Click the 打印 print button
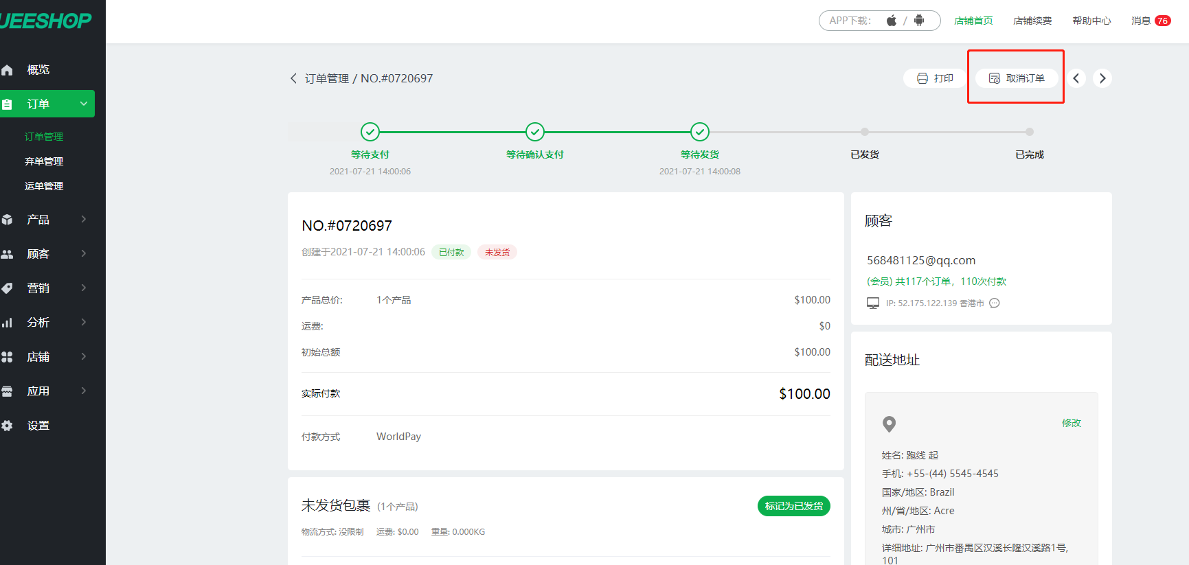Screen dimensions: 1189x565 935,78
